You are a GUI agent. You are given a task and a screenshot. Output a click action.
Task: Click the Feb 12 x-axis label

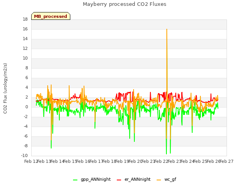31,162
